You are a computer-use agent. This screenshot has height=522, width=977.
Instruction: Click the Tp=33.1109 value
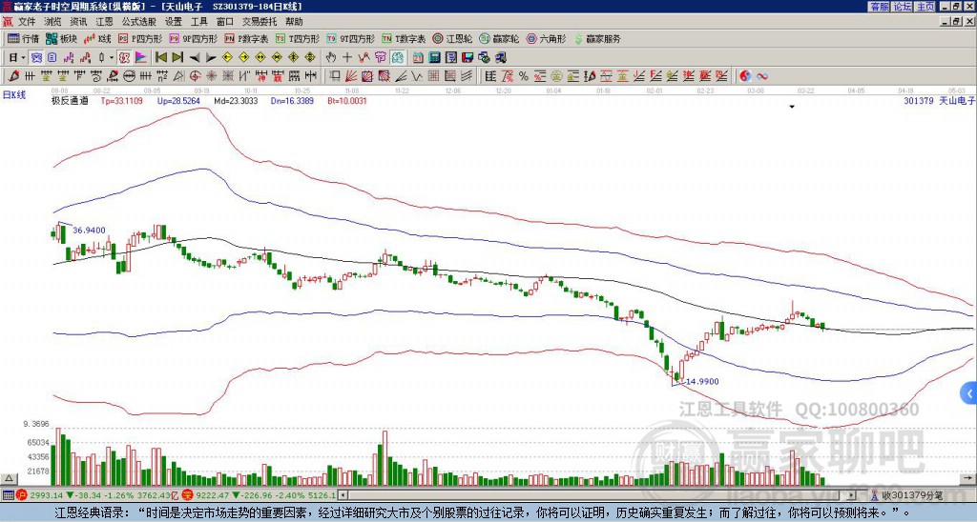pyautogui.click(x=121, y=101)
